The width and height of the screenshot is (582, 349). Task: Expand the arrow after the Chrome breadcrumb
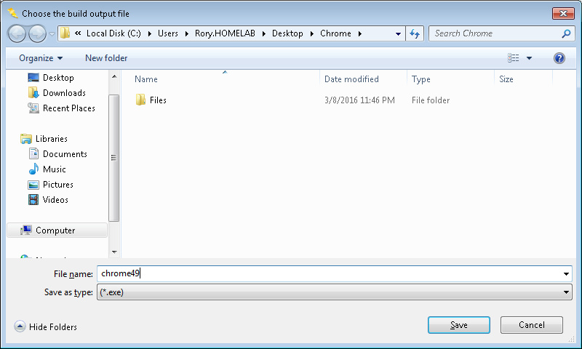[x=359, y=33]
